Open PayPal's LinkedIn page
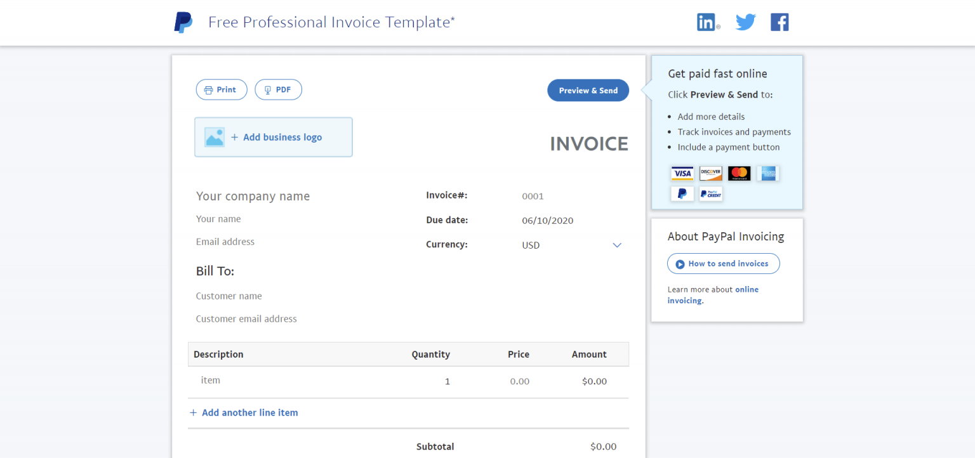Viewport: 975px width, 458px height. click(707, 21)
